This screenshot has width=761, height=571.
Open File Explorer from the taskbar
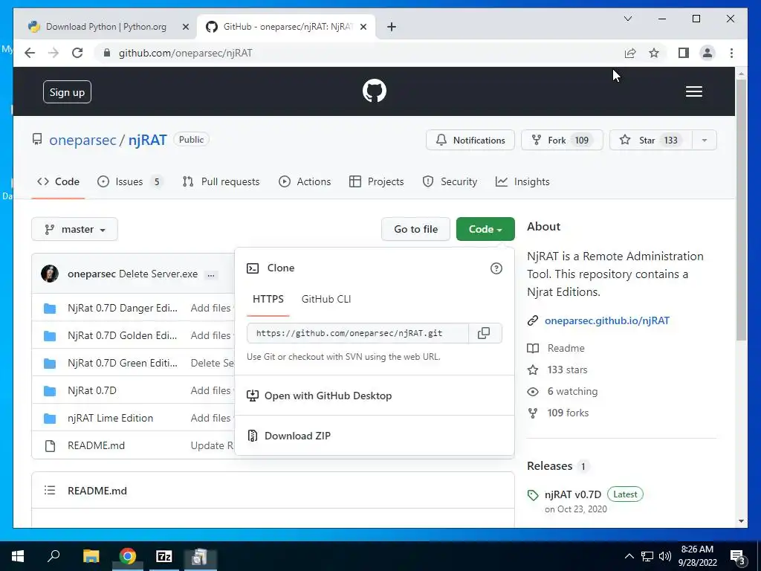click(x=91, y=556)
